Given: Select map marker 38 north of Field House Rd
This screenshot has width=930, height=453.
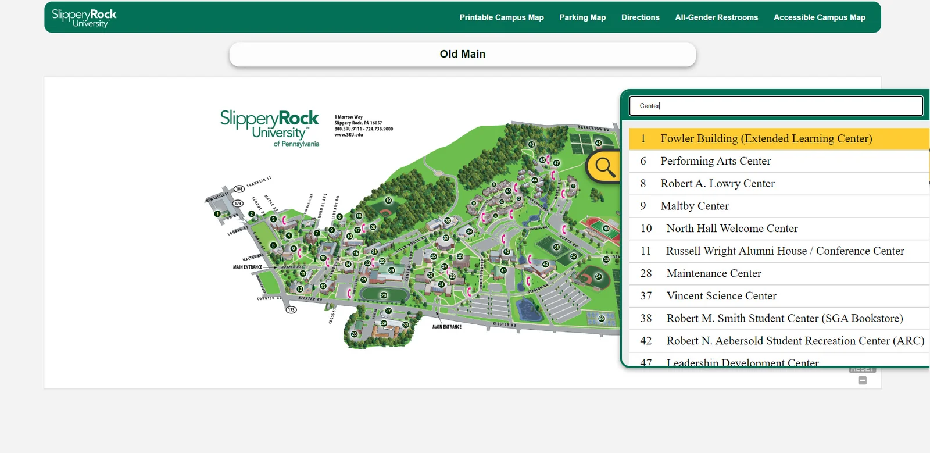Looking at the screenshot, I should point(448,220).
